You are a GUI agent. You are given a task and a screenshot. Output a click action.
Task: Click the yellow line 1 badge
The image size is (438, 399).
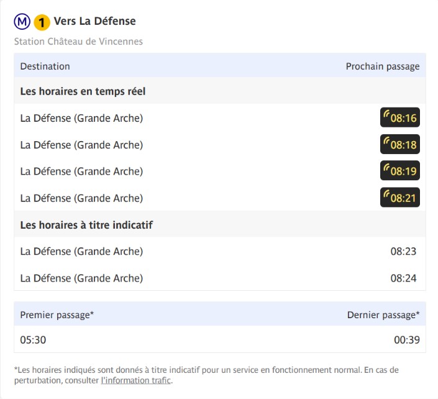point(42,22)
